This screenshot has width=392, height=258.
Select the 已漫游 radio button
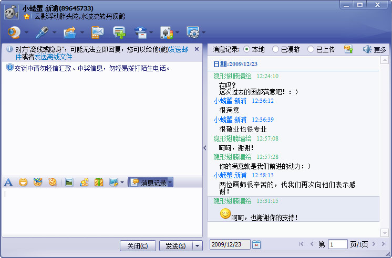pyautogui.click(x=275, y=49)
